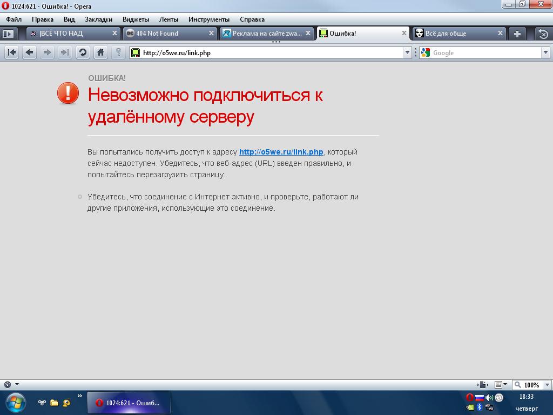This screenshot has width=553, height=415.
Task: Open the Windows Start button
Action: click(15, 403)
